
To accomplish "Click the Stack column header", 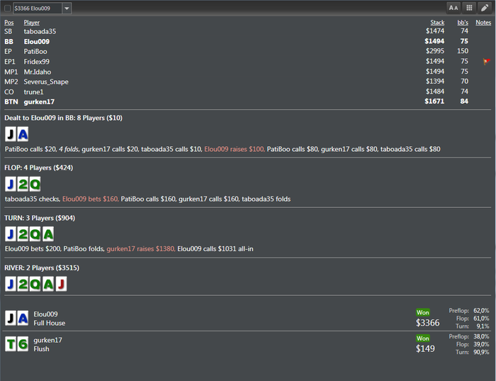I will [437, 23].
